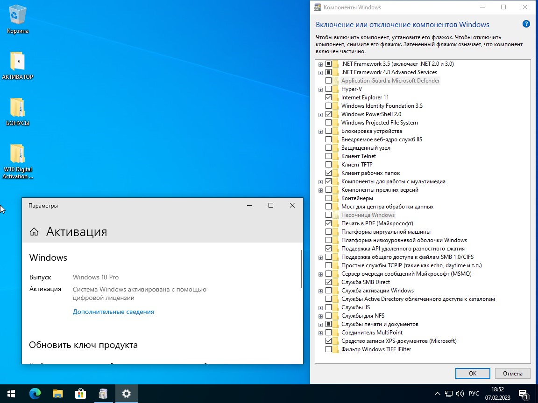Open the АКТИВАТОР folder on desktop
This screenshot has height=403, width=538.
(x=18, y=62)
